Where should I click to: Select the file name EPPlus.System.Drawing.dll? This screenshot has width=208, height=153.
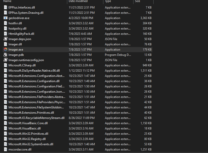pos(26,13)
